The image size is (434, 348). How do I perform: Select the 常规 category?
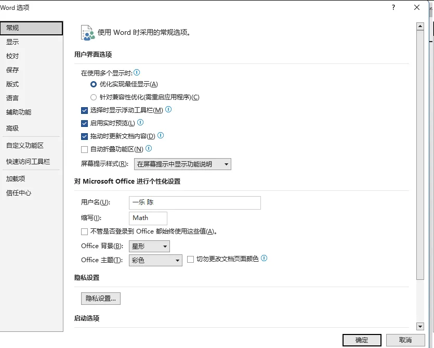31,28
